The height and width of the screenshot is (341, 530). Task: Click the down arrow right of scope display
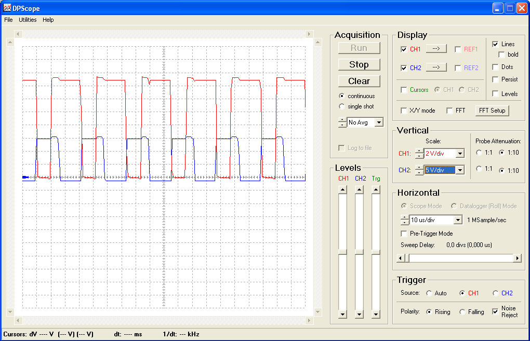[x=317, y=312]
